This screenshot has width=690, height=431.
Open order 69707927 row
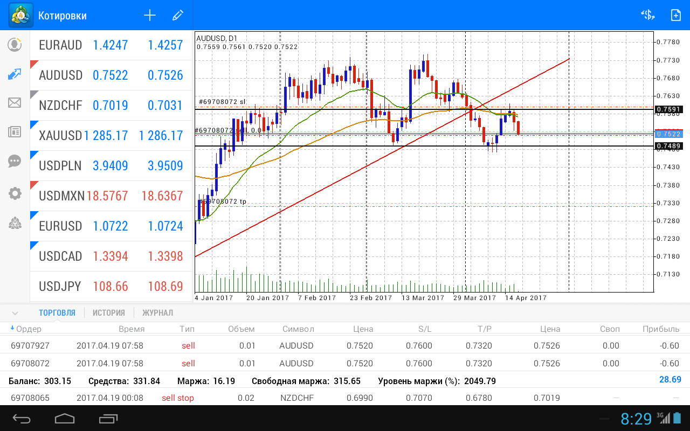(345, 345)
